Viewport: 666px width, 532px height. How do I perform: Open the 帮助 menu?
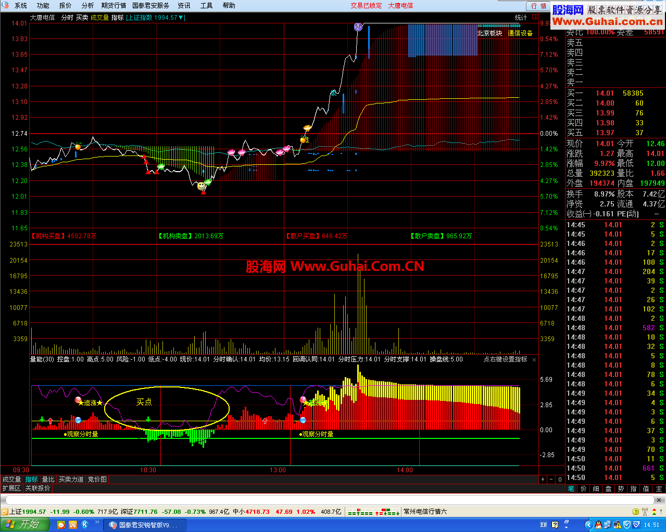[x=229, y=6]
